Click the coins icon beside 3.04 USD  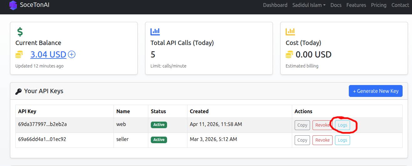(19, 55)
